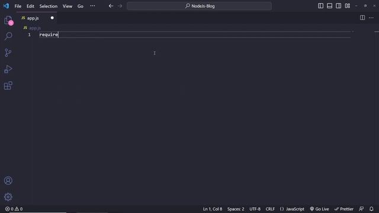Image resolution: width=379 pixels, height=213 pixels.
Task: Click Ln 1, Col 8 status entry
Action: click(213, 209)
